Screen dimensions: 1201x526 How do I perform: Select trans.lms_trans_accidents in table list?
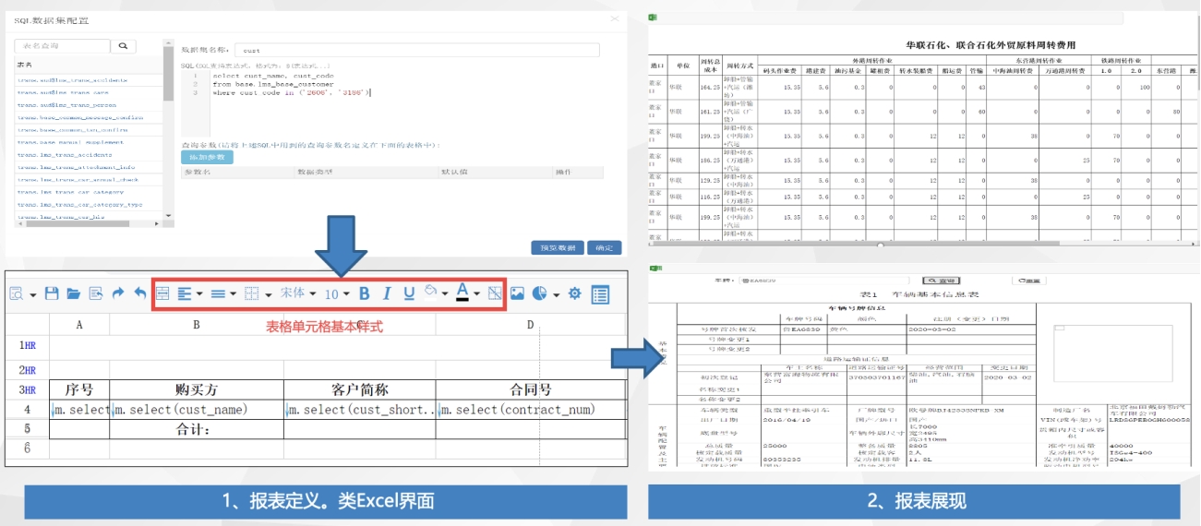[x=65, y=154]
